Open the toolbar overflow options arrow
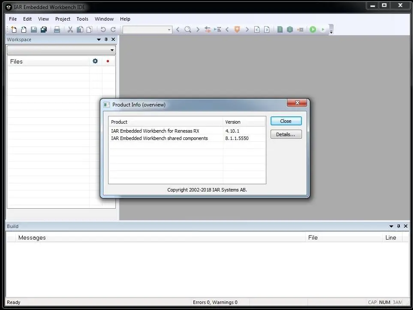This screenshot has height=310, width=413. point(332,32)
